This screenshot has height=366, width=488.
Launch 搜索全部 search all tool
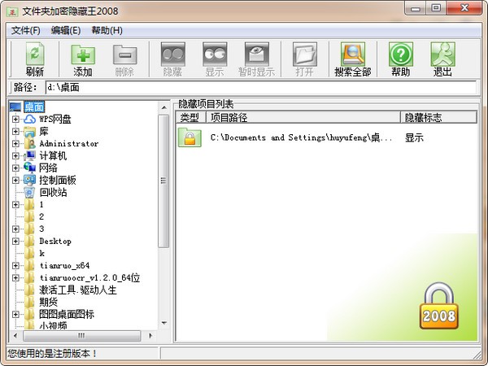[x=352, y=54]
